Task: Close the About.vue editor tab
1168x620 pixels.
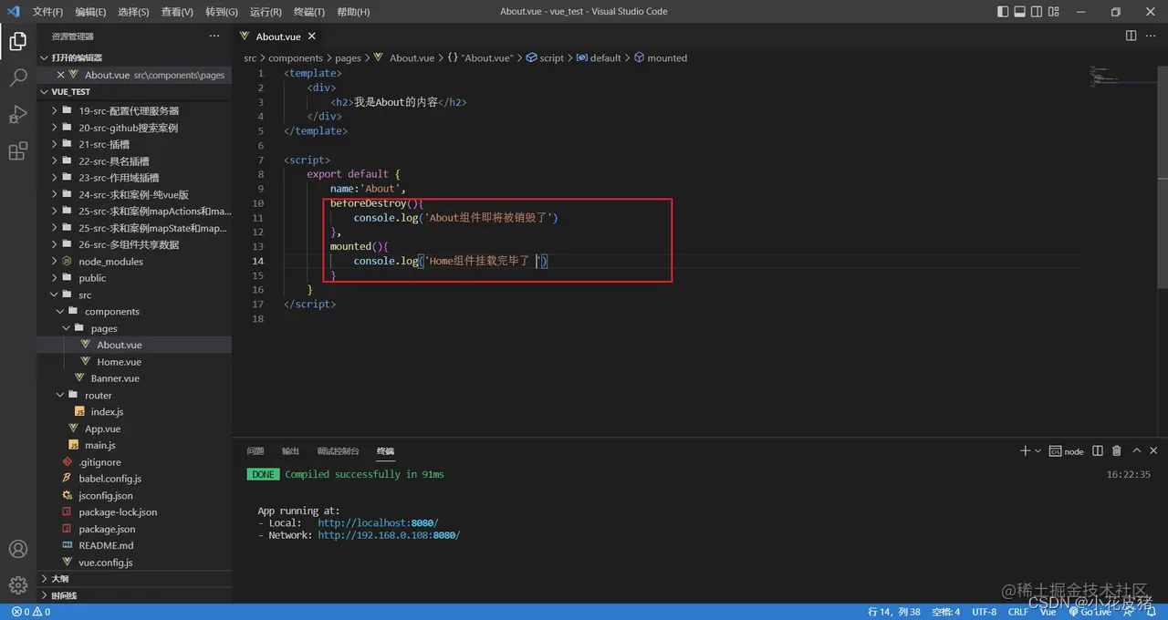Action: point(311,36)
